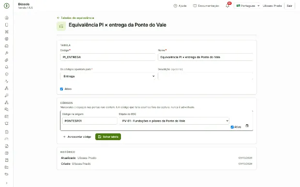Open the clipboard check icon in sidebar
The image size is (300, 187).
point(6,132)
